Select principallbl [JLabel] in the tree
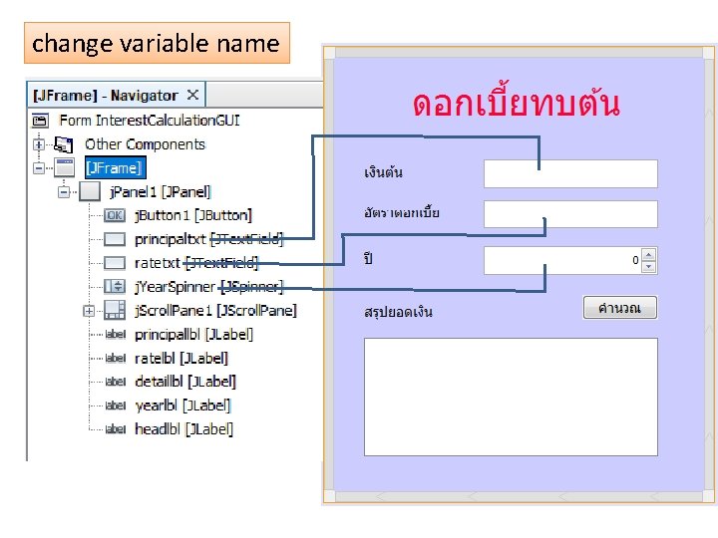The height and width of the screenshot is (538, 718). pyautogui.click(x=193, y=335)
